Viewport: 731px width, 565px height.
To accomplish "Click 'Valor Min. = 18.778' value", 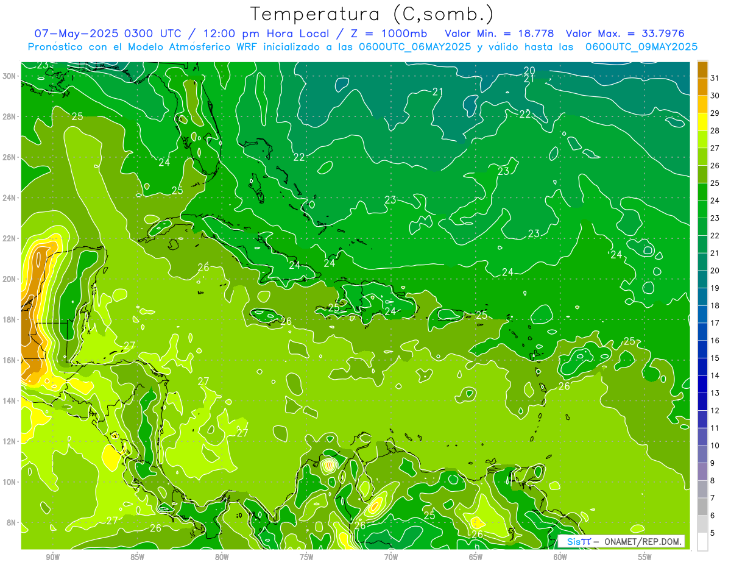I will (500, 34).
